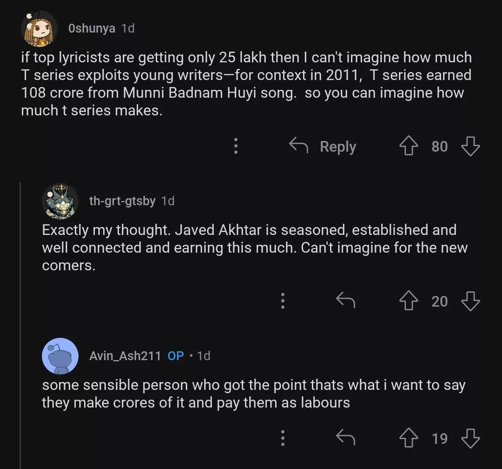Open th-grt-gtsby's profile via username

[122, 201]
